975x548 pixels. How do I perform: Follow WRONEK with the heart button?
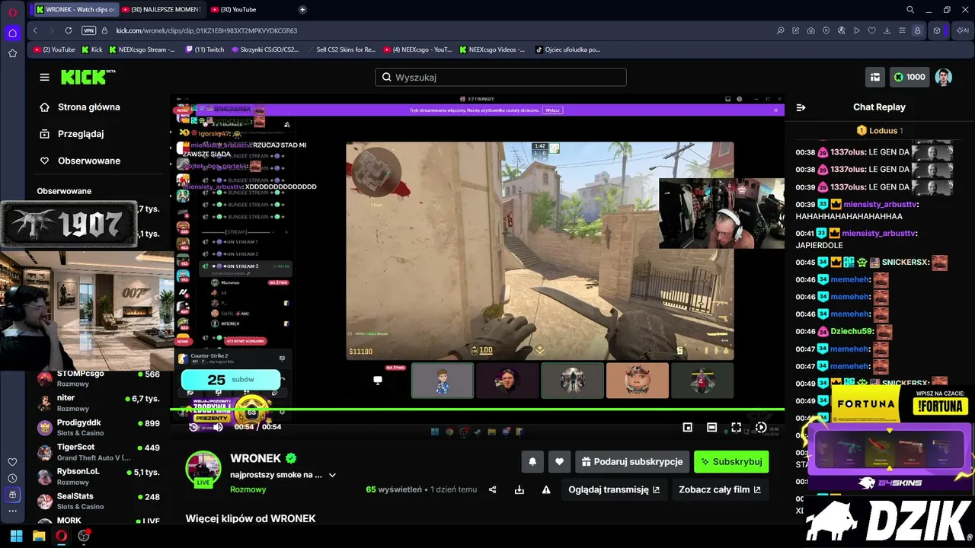[x=559, y=461]
